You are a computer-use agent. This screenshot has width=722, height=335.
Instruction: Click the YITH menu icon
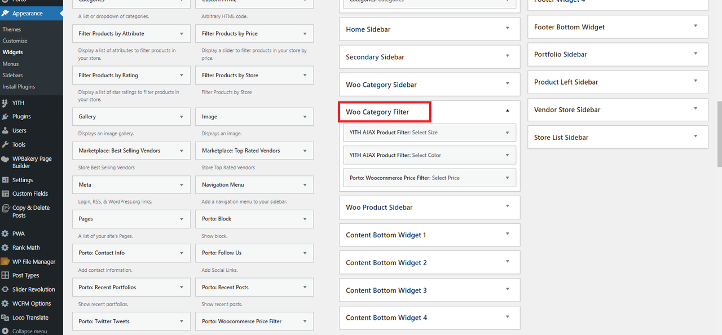[6, 103]
